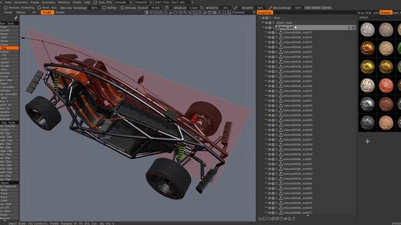Toggle visibility of Parts_inst layer
The image size is (401, 225).
[x=266, y=27]
